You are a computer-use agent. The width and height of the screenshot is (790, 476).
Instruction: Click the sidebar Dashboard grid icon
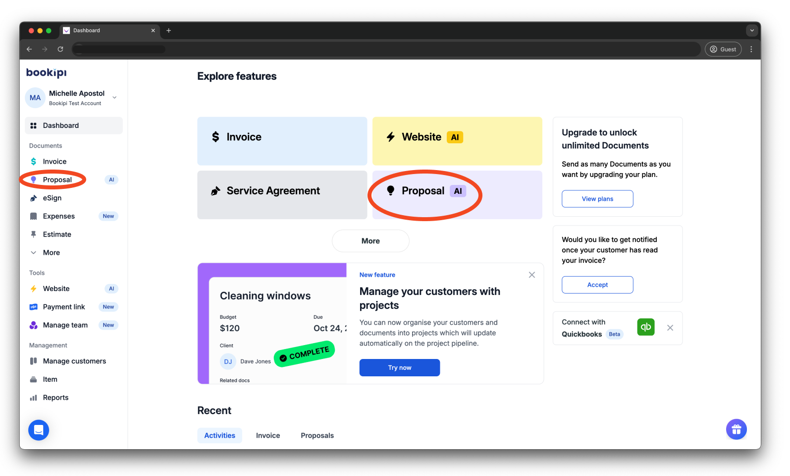(34, 125)
